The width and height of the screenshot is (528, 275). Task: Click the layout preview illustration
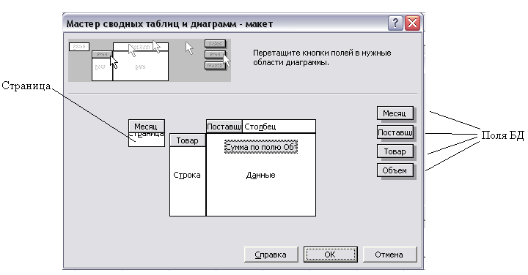point(150,61)
